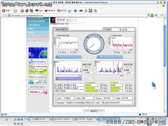The height and width of the screenshot is (126, 168).
Task: Click the Home house icon
Action: (x=32, y=11)
